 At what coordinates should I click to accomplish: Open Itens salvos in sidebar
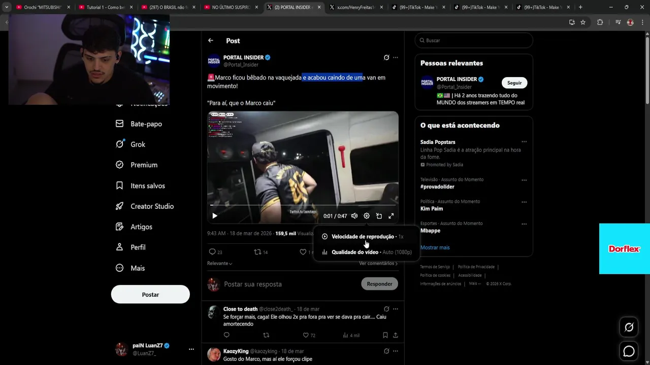(140, 186)
